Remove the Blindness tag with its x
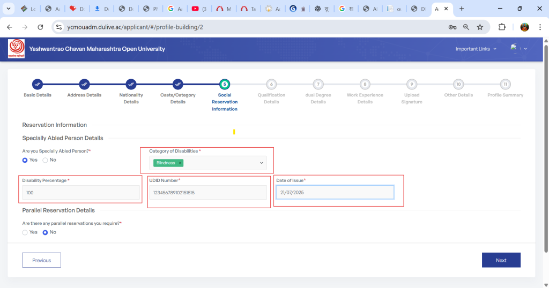This screenshot has height=288, width=549. [180, 163]
